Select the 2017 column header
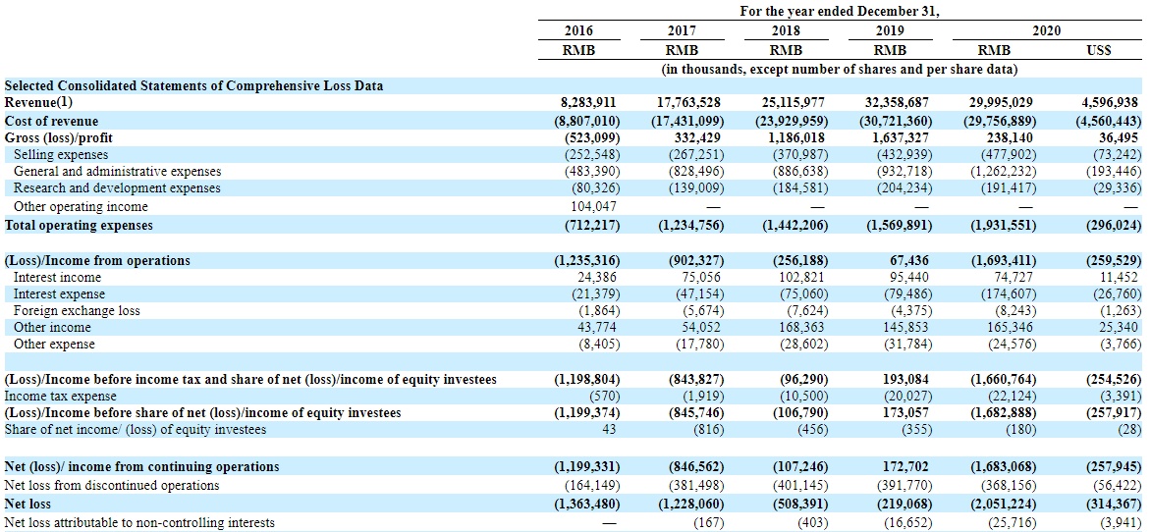The image size is (1151, 532). click(x=681, y=31)
